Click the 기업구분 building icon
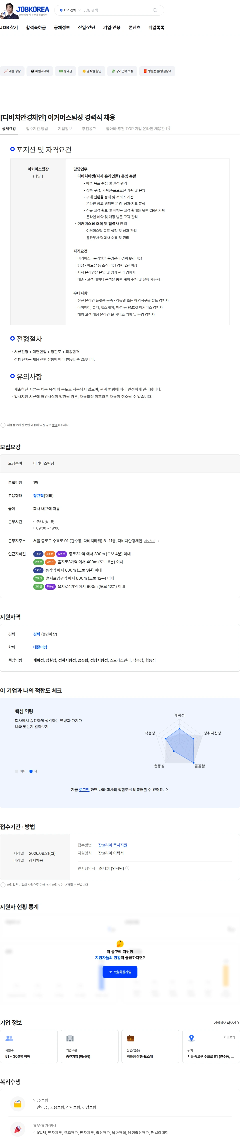This screenshot has height=1137, width=240. point(70,1038)
